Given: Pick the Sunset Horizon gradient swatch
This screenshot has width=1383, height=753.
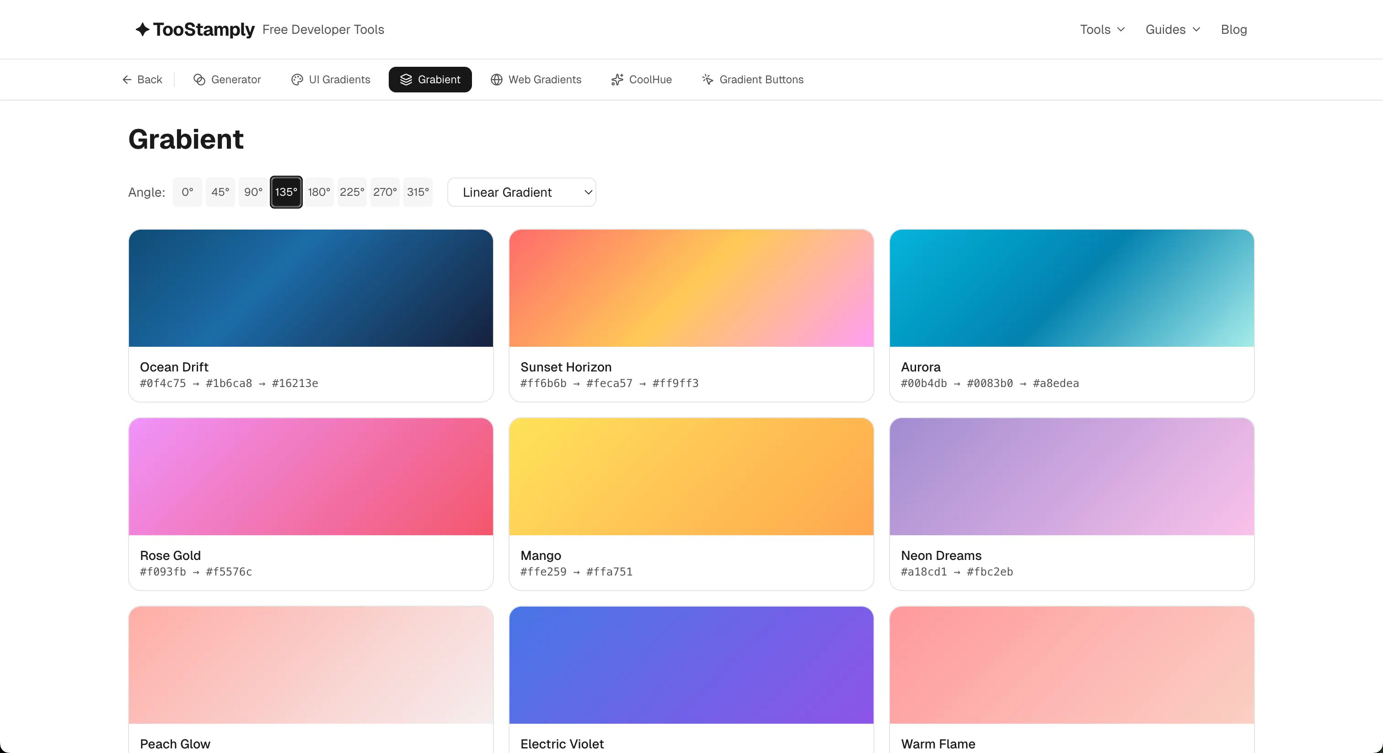Looking at the screenshot, I should point(691,288).
